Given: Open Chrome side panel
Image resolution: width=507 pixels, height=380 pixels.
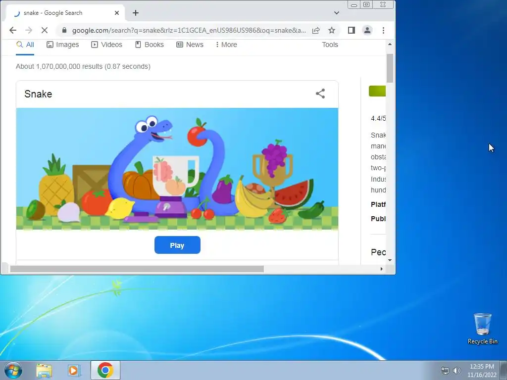Looking at the screenshot, I should 352,30.
